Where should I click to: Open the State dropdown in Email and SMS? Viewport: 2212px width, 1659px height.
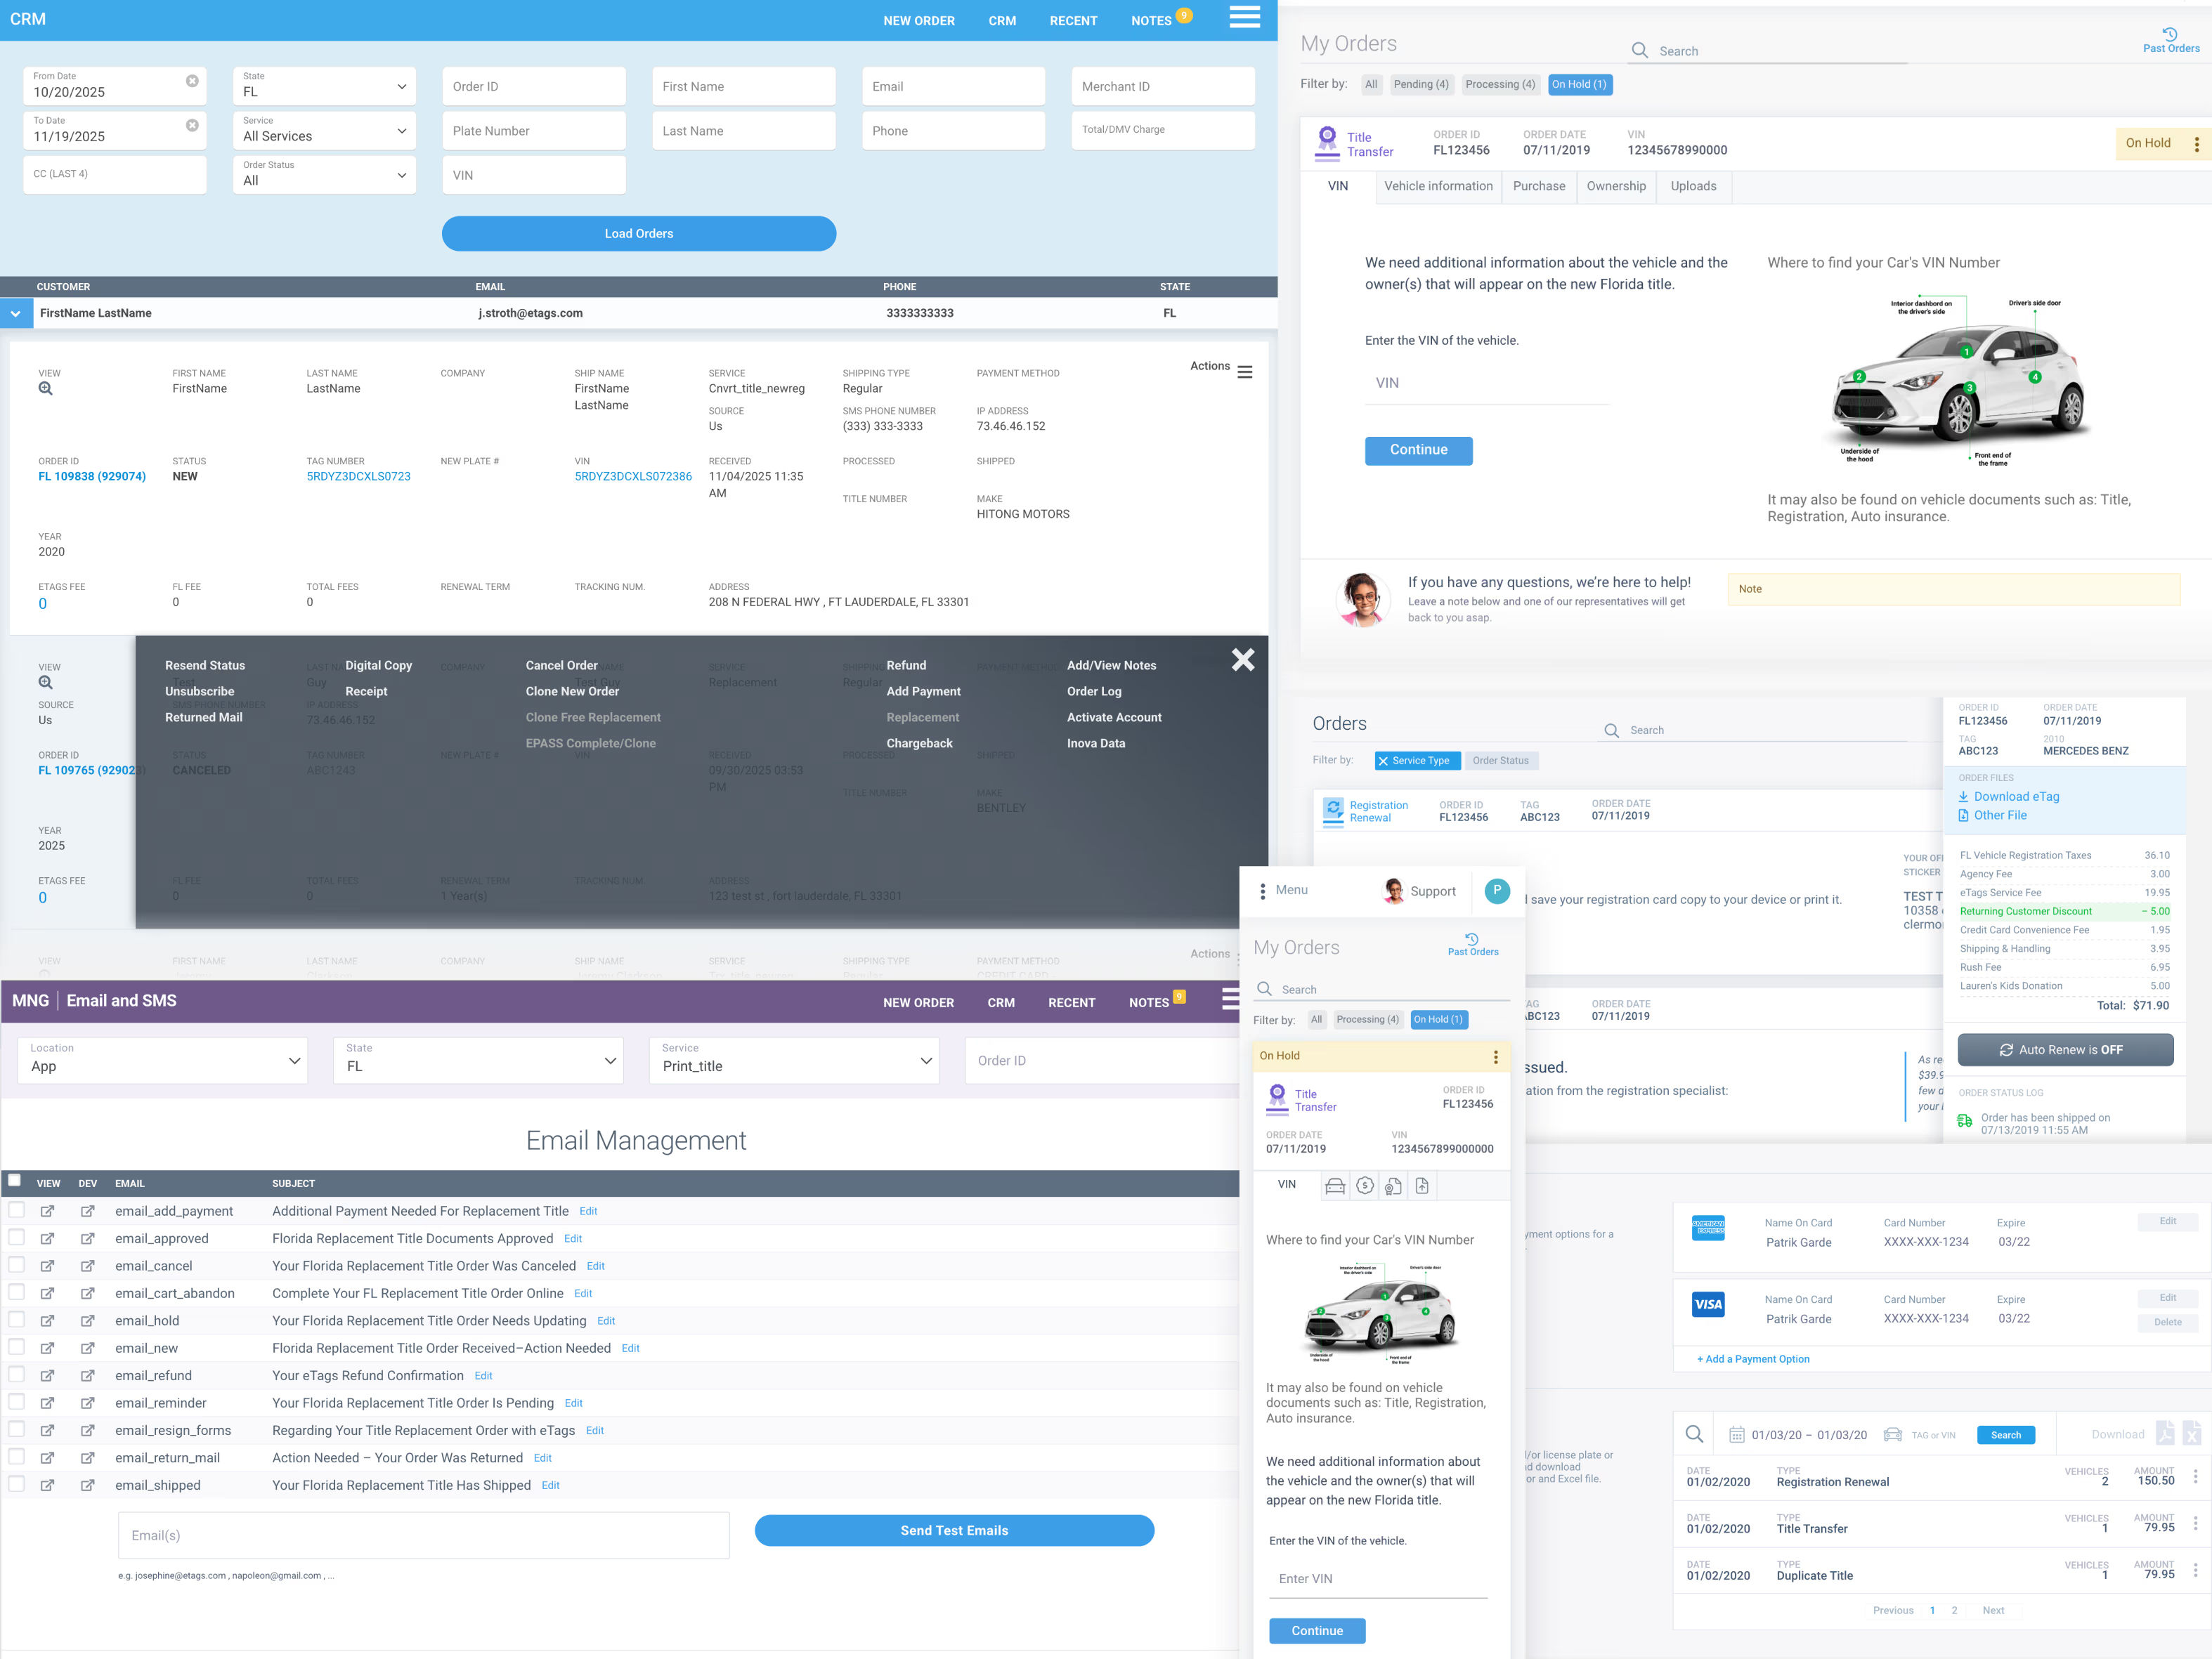tap(478, 1061)
